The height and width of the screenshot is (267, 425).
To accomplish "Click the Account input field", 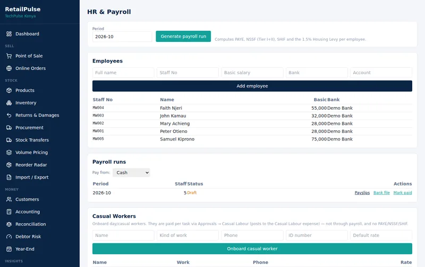I will point(381,73).
